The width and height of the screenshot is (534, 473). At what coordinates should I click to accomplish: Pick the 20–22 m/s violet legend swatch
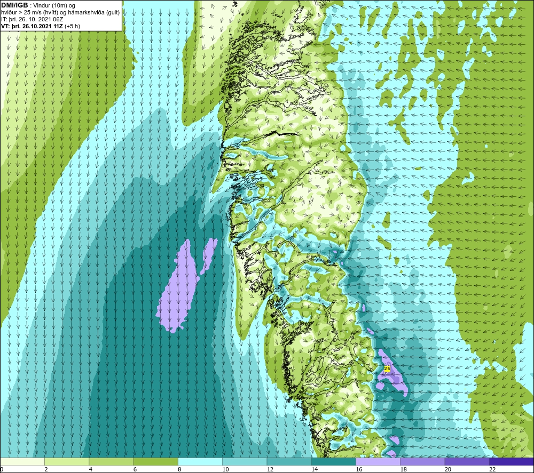pos(467,461)
